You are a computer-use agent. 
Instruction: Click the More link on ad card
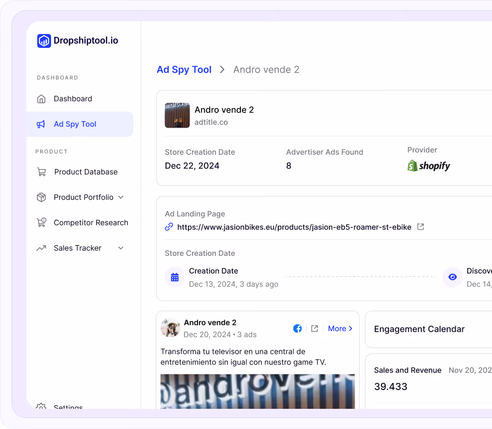point(340,329)
